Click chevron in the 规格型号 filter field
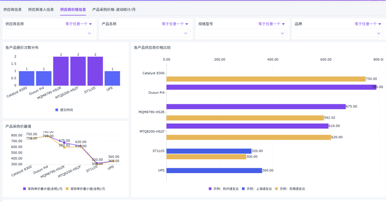This screenshot has height=202, width=386. coord(282,33)
